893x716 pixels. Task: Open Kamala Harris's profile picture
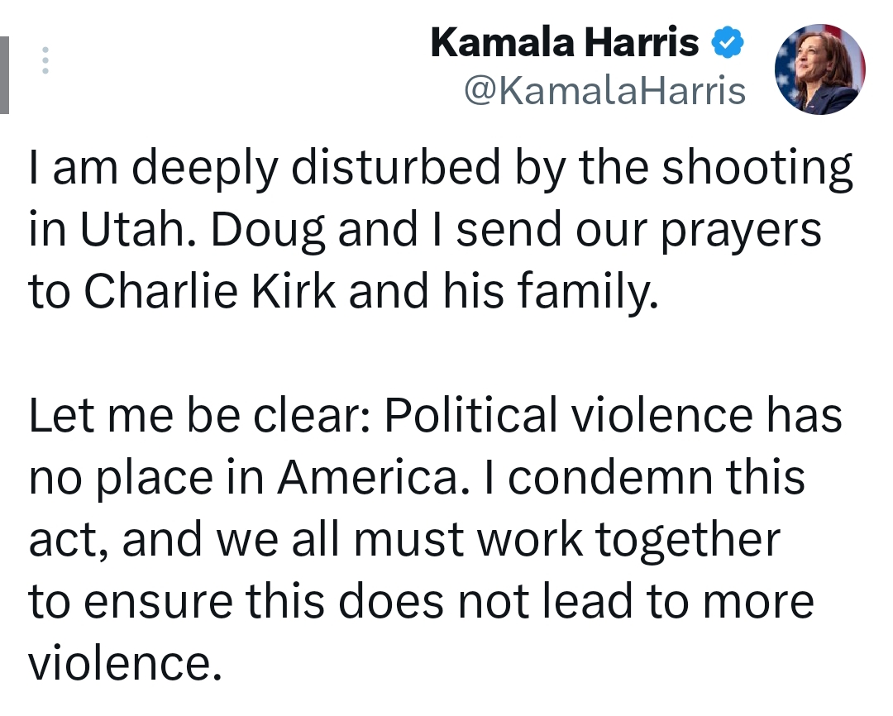coord(819,69)
